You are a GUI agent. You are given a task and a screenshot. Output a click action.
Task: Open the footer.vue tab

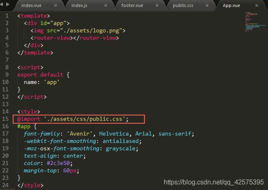coord(133,6)
